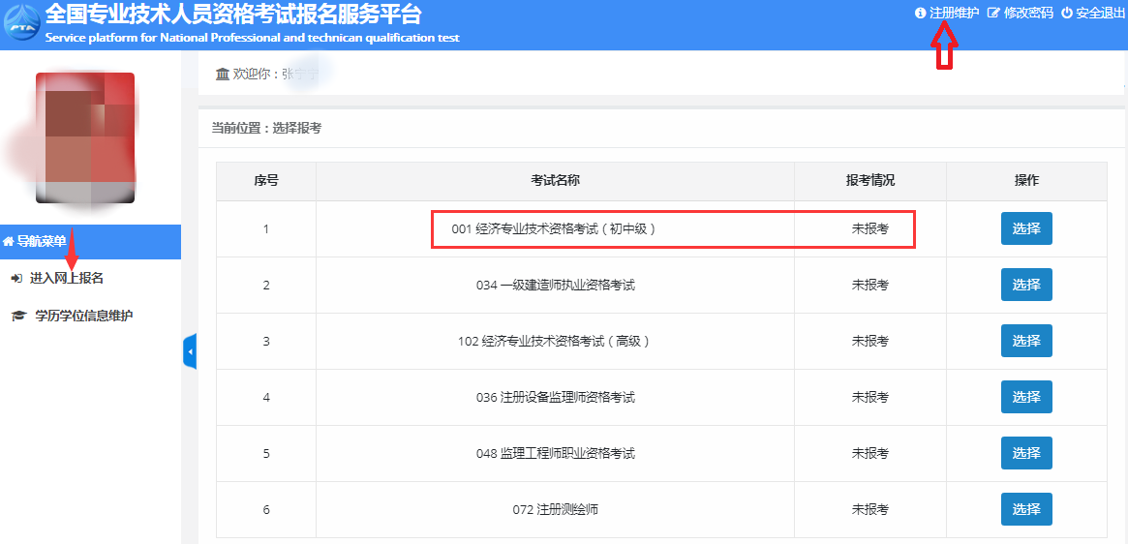Click the PTA platform logo
This screenshot has width=1128, height=544.
(21, 23)
